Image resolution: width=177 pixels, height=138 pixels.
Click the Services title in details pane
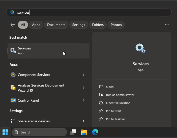pyautogui.click(x=140, y=64)
